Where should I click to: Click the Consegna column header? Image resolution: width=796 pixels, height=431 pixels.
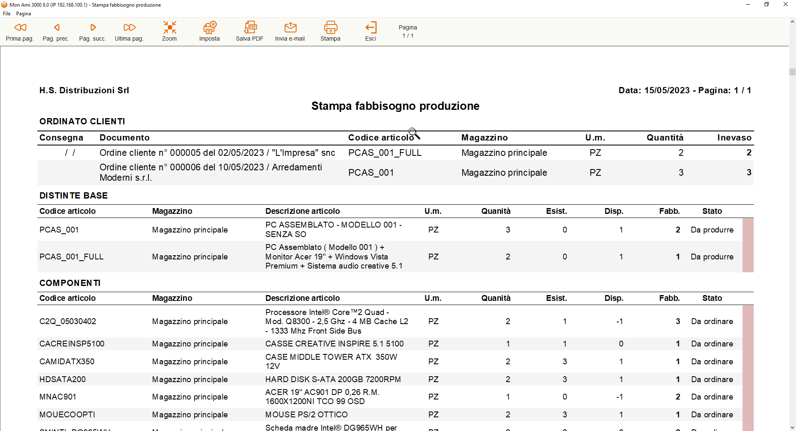click(x=61, y=138)
